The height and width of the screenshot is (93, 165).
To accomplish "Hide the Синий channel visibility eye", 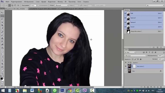I will (x=125, y=27).
